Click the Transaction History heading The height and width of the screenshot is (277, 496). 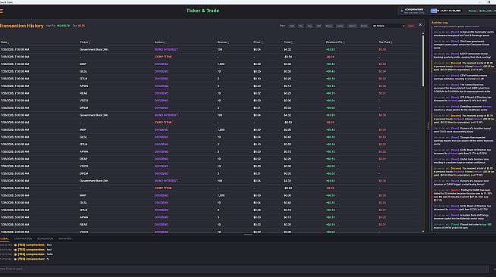[x=21, y=26]
